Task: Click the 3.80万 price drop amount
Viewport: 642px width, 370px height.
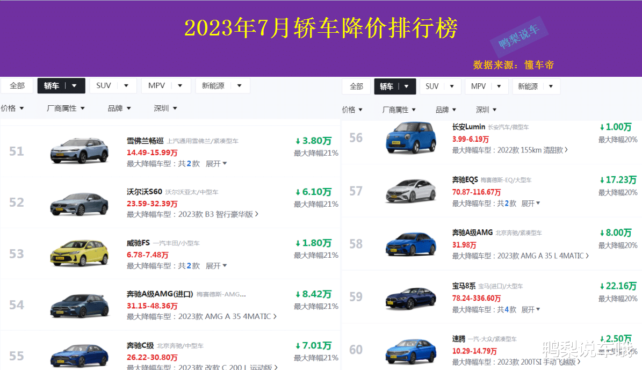Action: click(x=314, y=141)
